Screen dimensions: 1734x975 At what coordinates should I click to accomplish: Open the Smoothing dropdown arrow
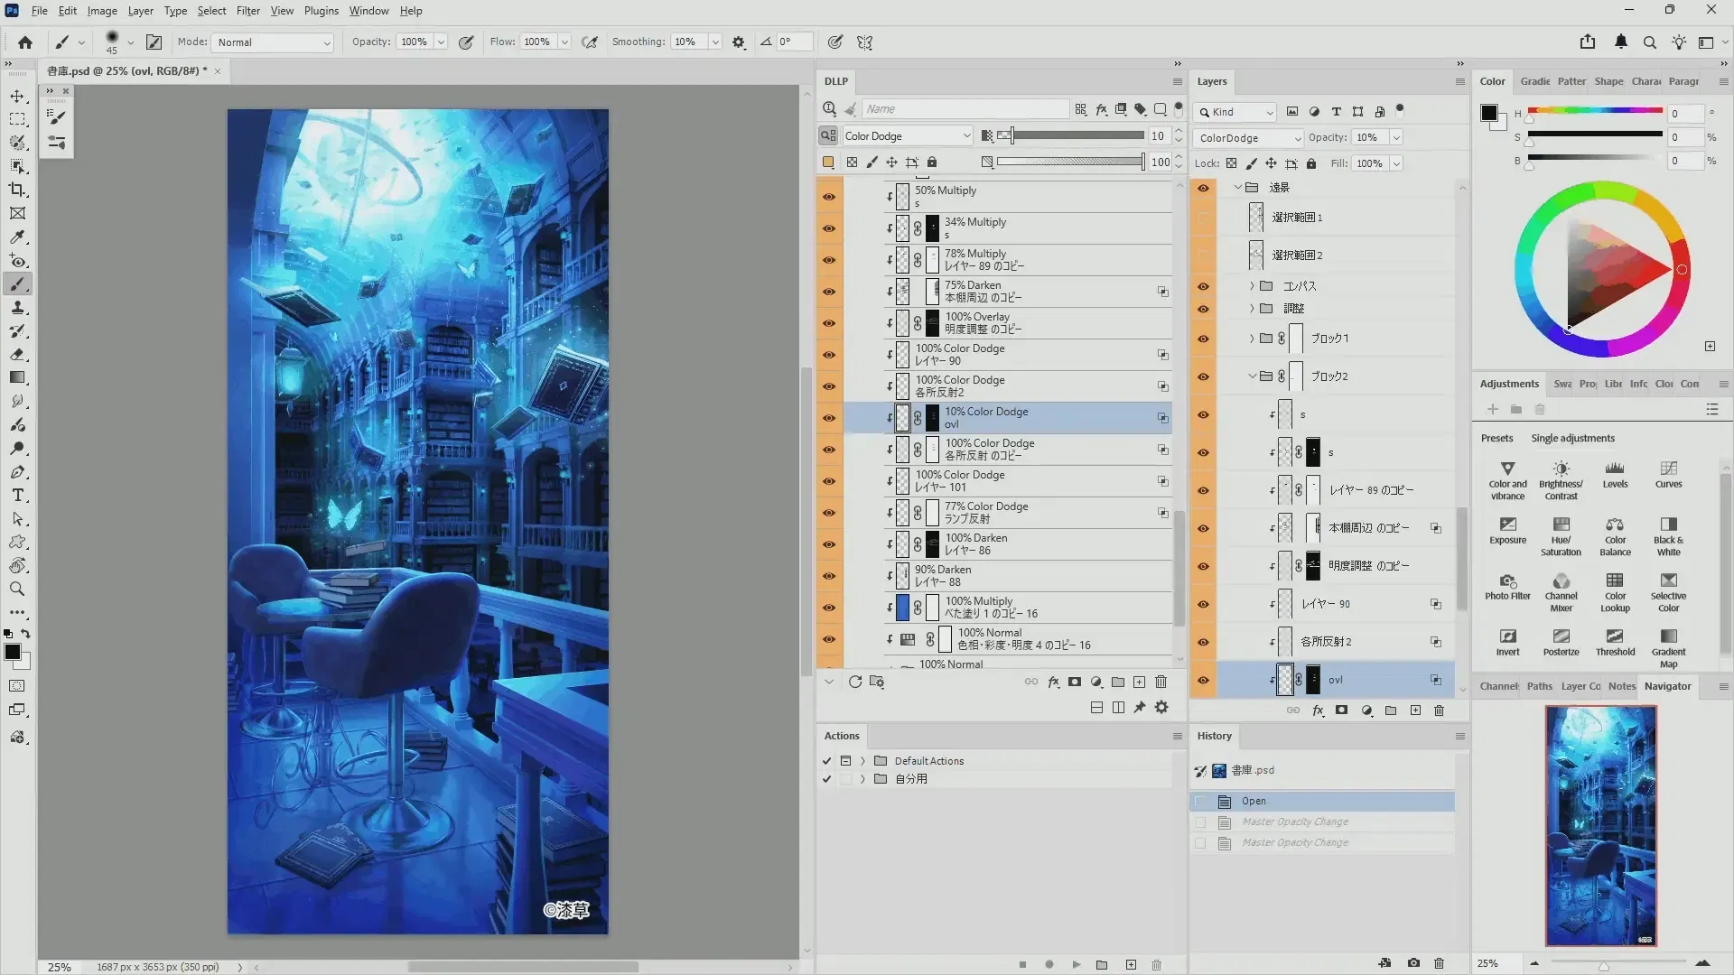pyautogui.click(x=715, y=42)
